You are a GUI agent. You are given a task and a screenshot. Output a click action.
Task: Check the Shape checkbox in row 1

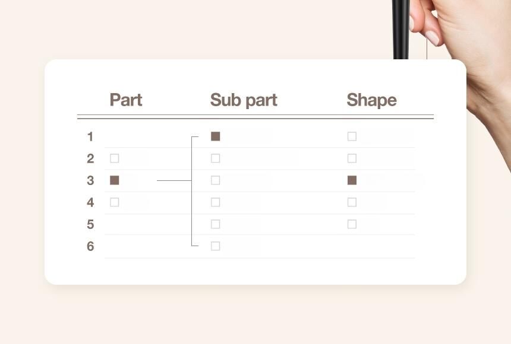pyautogui.click(x=352, y=136)
